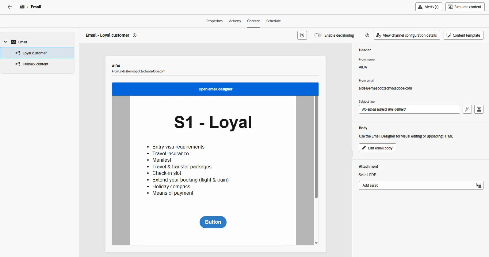View channel configuration details
This screenshot has height=257, width=489.
[407, 35]
